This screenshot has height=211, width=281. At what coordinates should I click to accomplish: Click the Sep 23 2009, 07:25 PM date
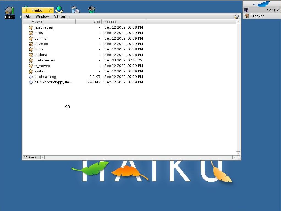(x=123, y=60)
